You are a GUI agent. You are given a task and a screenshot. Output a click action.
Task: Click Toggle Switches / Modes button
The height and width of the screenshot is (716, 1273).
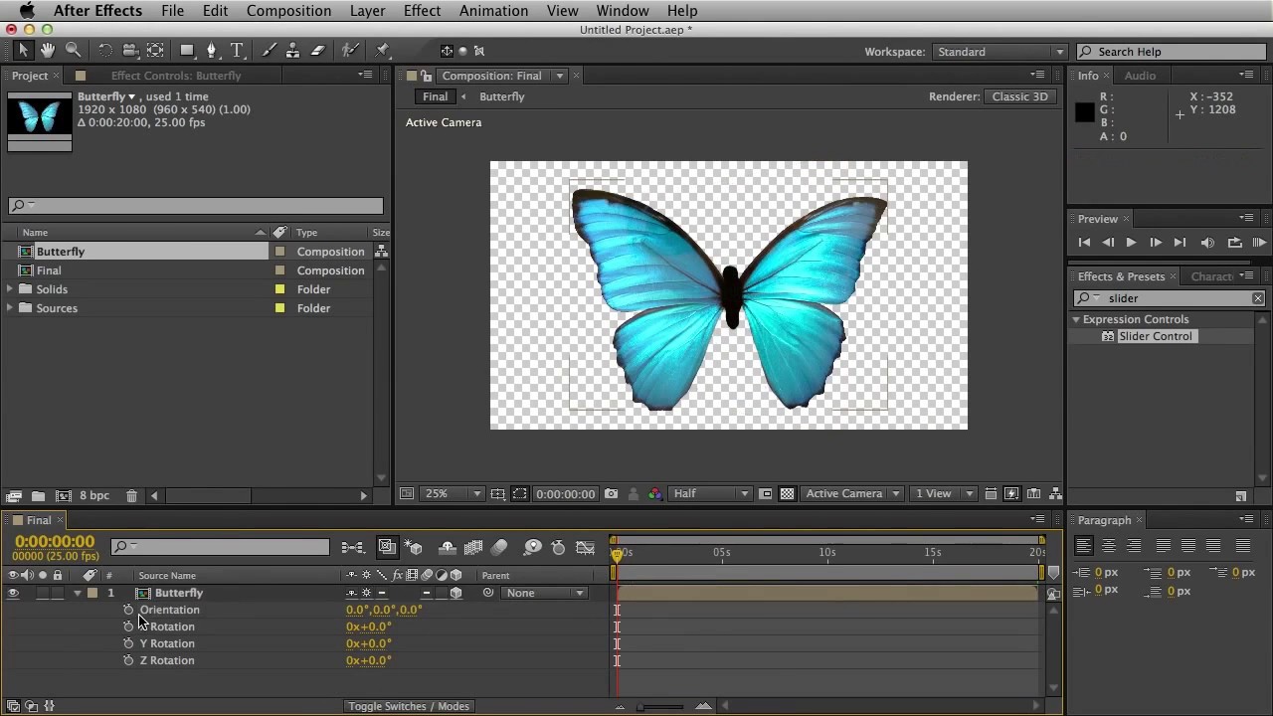(x=408, y=706)
